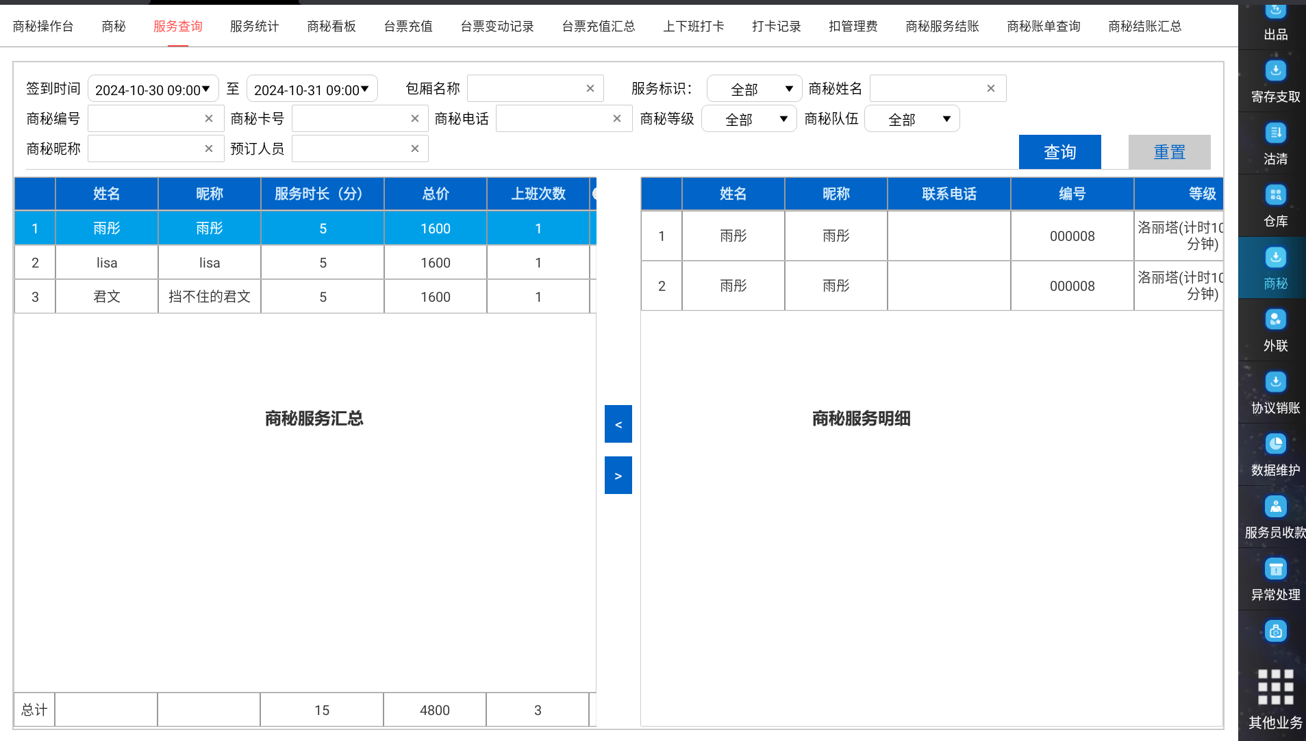The height and width of the screenshot is (741, 1306).
Task: Switch to 打卡记录 tab
Action: [777, 26]
